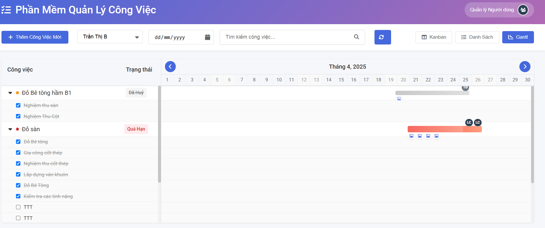Screen dimensions: 545x228
Task: Open third image attachment under Đổ sàn bar
Action: tap(428, 136)
